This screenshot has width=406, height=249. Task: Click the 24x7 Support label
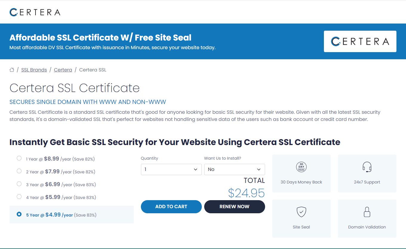[x=367, y=182]
